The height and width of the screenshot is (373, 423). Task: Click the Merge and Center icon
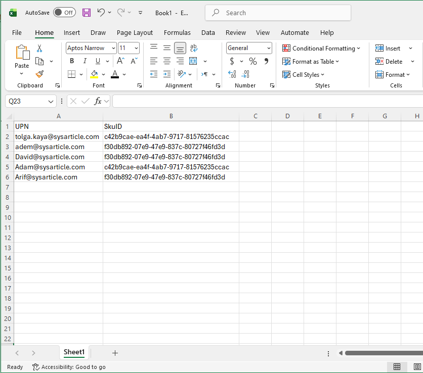[193, 61]
